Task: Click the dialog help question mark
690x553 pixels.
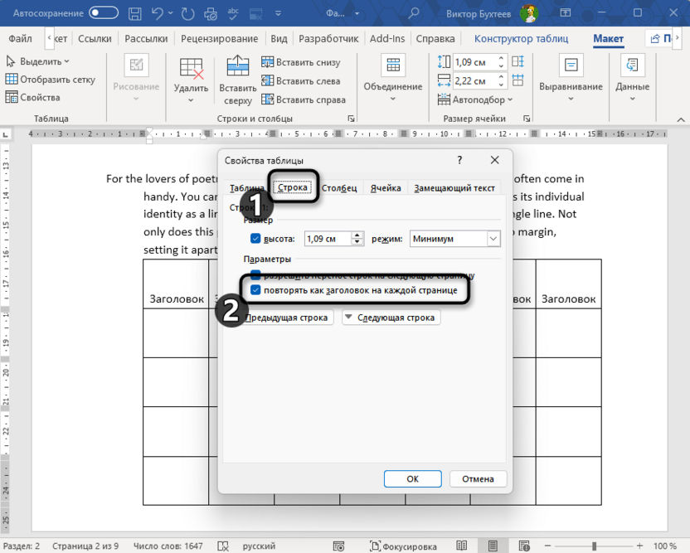Action: click(x=459, y=160)
